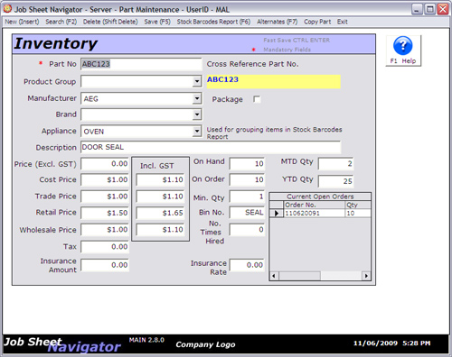Select Delete (Shift Delete) menu item

(x=110, y=22)
